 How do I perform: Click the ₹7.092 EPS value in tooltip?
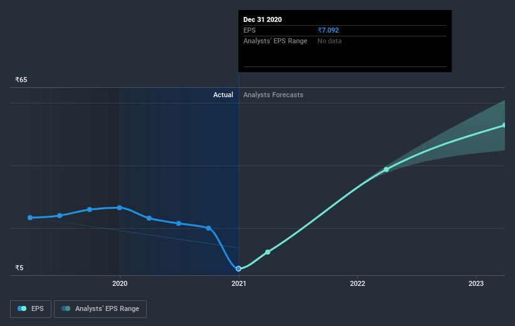point(328,30)
